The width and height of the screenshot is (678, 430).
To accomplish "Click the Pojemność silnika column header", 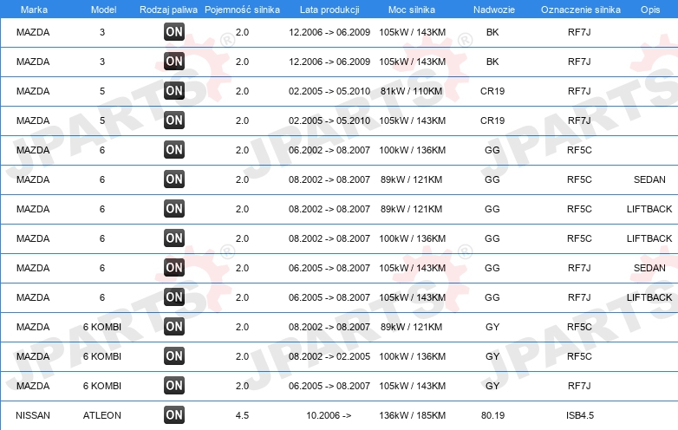I will (242, 10).
